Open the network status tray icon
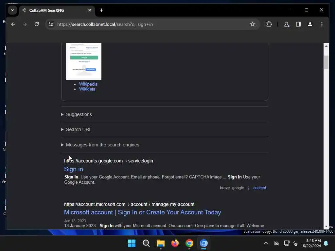Screen dimensions: 335x251 (287, 243)
